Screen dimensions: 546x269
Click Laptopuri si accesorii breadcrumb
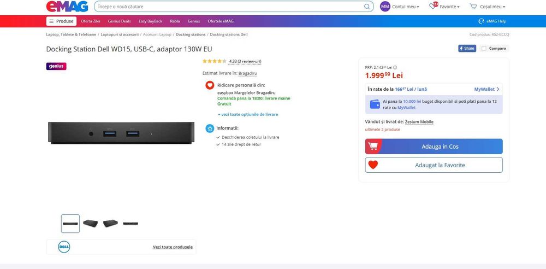click(x=120, y=34)
